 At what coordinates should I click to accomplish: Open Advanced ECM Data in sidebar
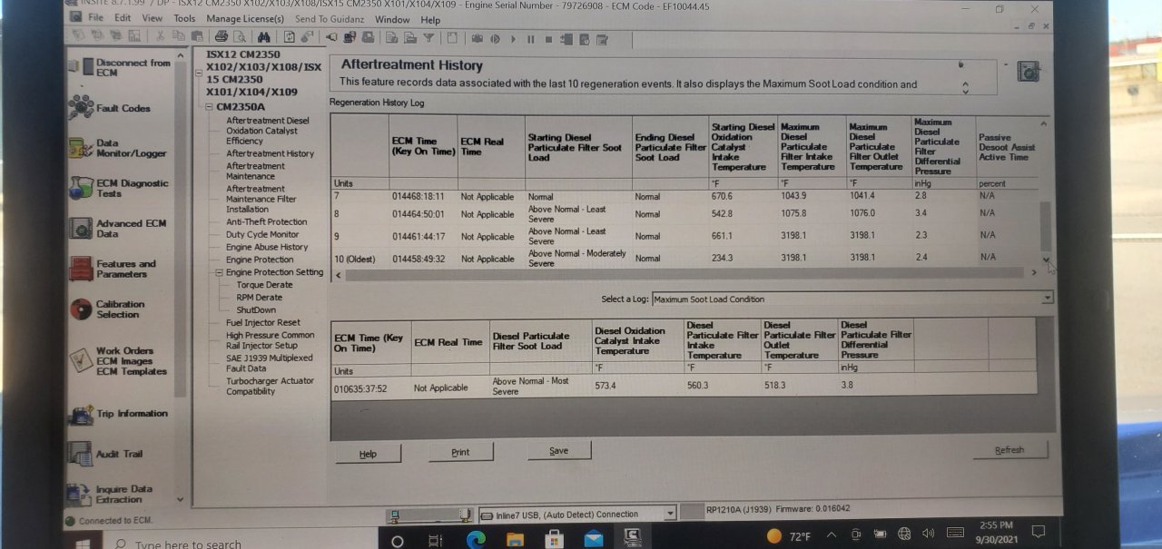118,228
